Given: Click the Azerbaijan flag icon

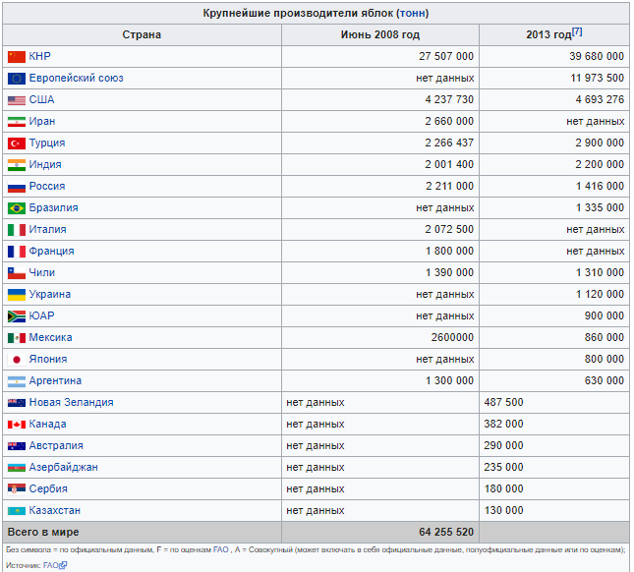Looking at the screenshot, I should 17,468.
